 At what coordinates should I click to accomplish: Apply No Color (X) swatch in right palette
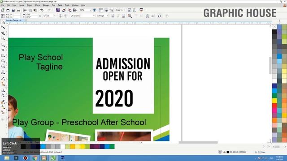274,27
